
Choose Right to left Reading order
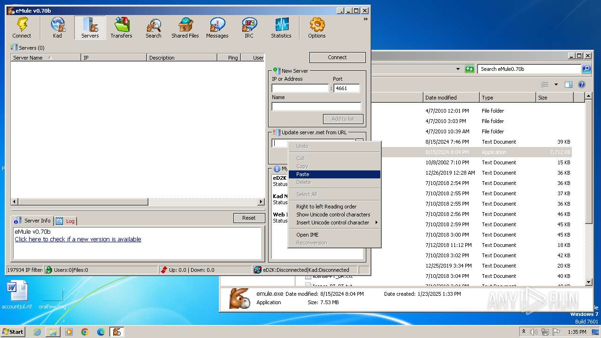click(334, 207)
